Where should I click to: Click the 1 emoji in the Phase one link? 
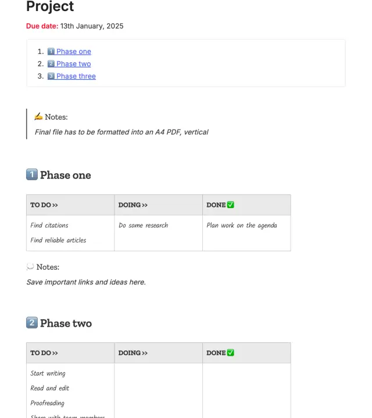(x=51, y=52)
